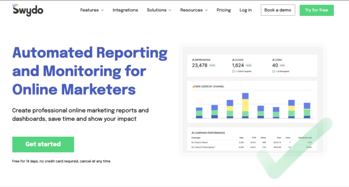This screenshot has height=187, width=349.
Task: Click the Book a demo button
Action: point(278,10)
